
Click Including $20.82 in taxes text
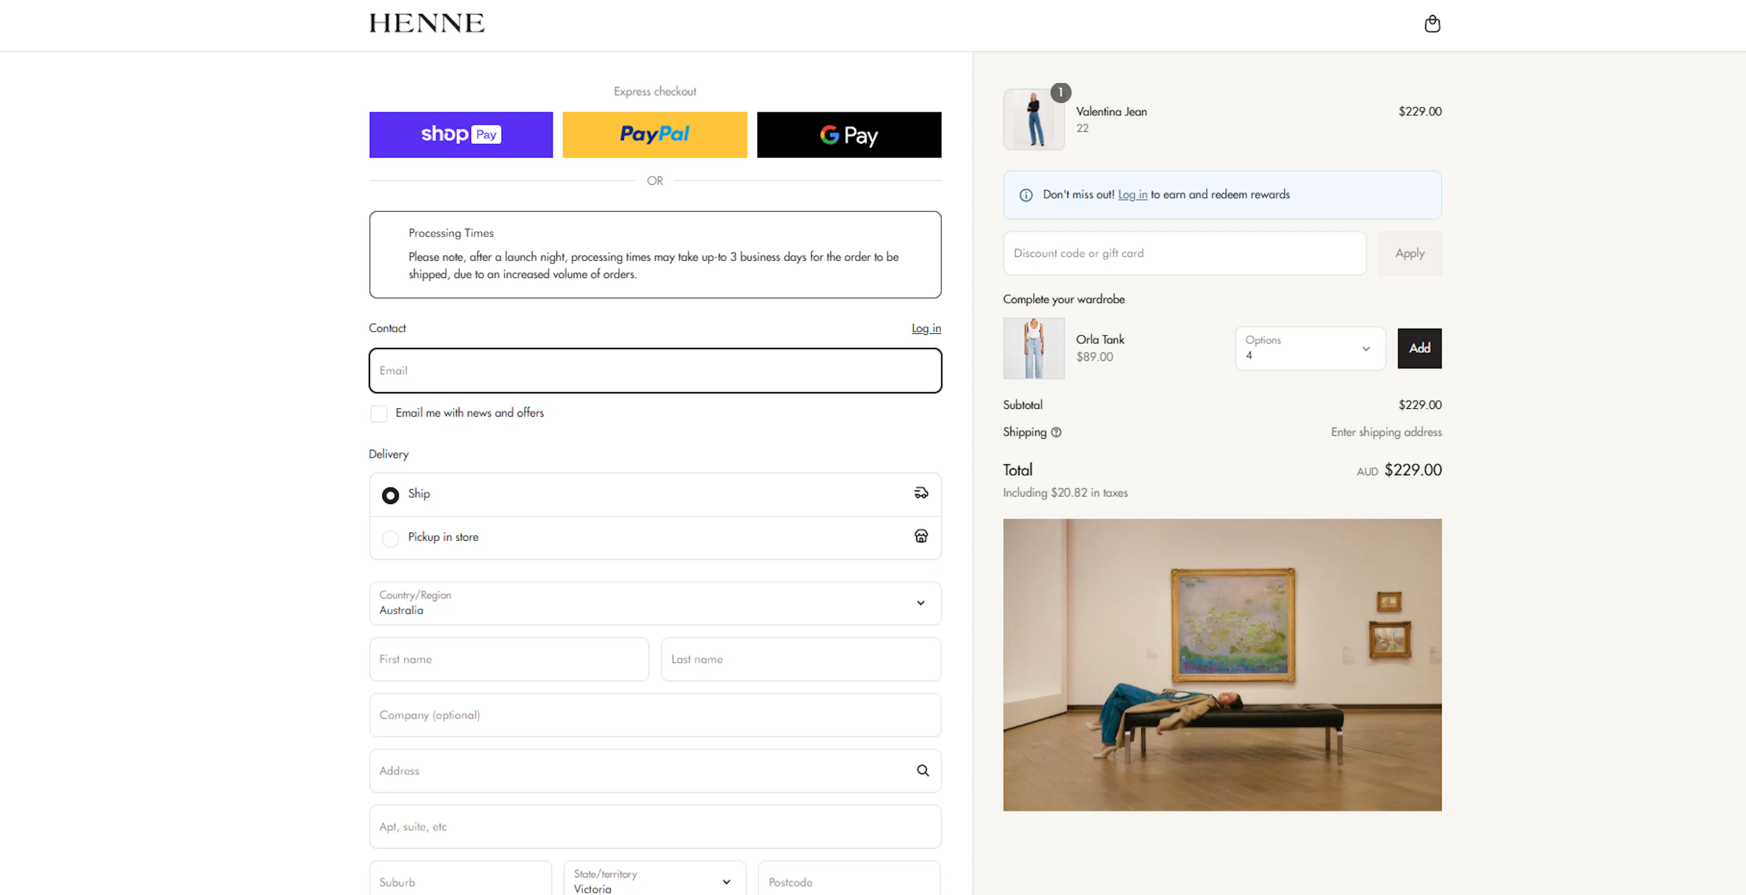click(1065, 493)
